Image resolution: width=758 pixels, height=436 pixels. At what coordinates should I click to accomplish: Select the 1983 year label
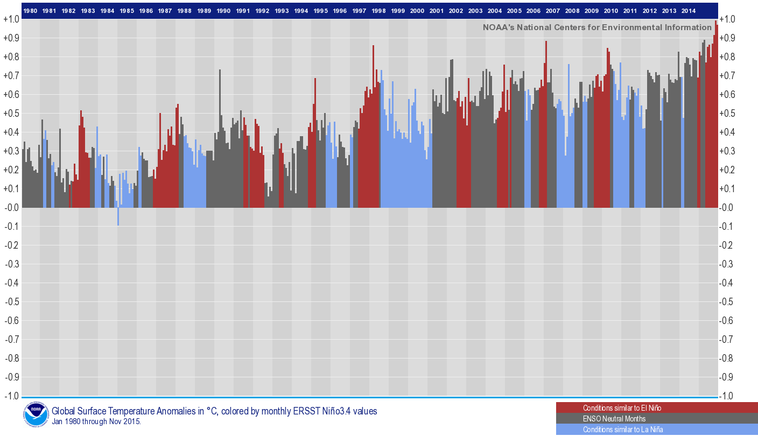click(x=88, y=11)
